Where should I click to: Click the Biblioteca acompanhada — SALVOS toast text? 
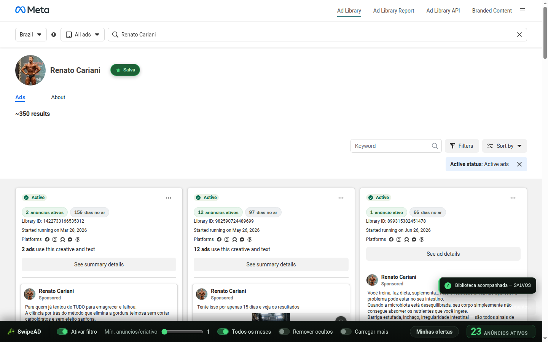[x=493, y=285]
